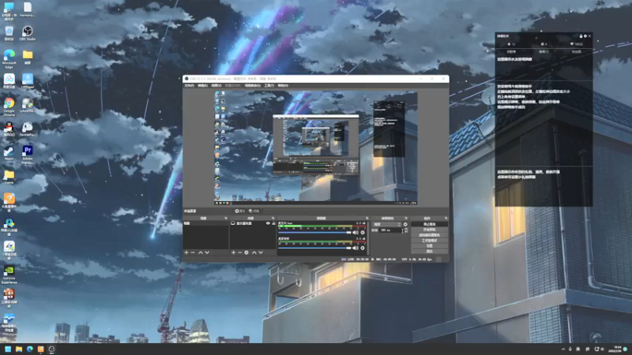
Task: Open source properties gear in Sources panel
Action: [246, 252]
